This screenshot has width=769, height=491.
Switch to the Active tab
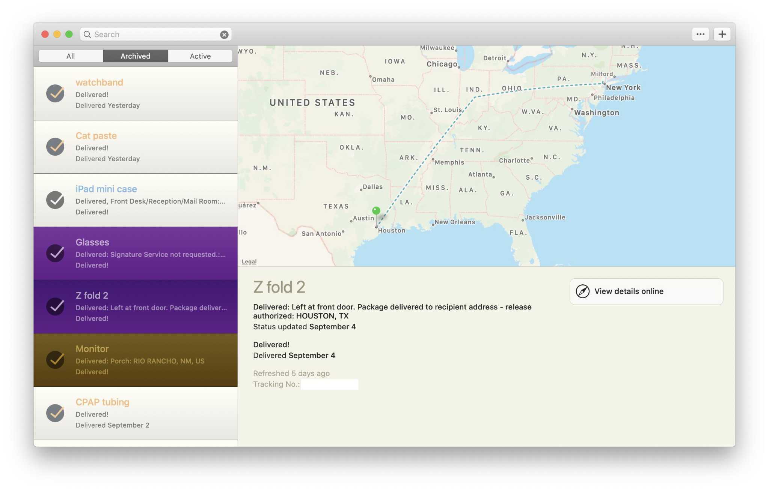tap(200, 56)
